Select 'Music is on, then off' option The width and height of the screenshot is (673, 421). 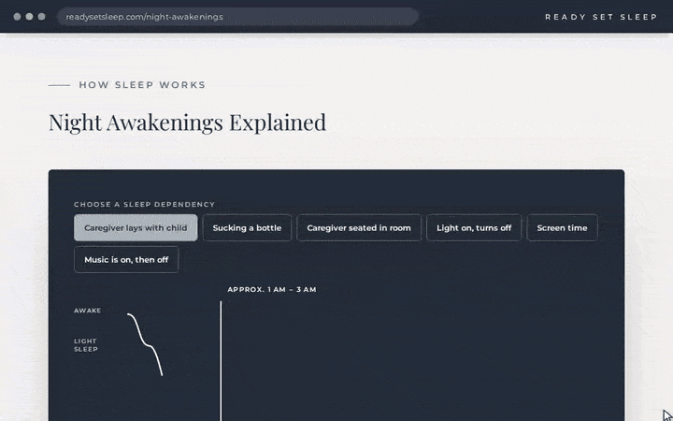pyautogui.click(x=126, y=259)
